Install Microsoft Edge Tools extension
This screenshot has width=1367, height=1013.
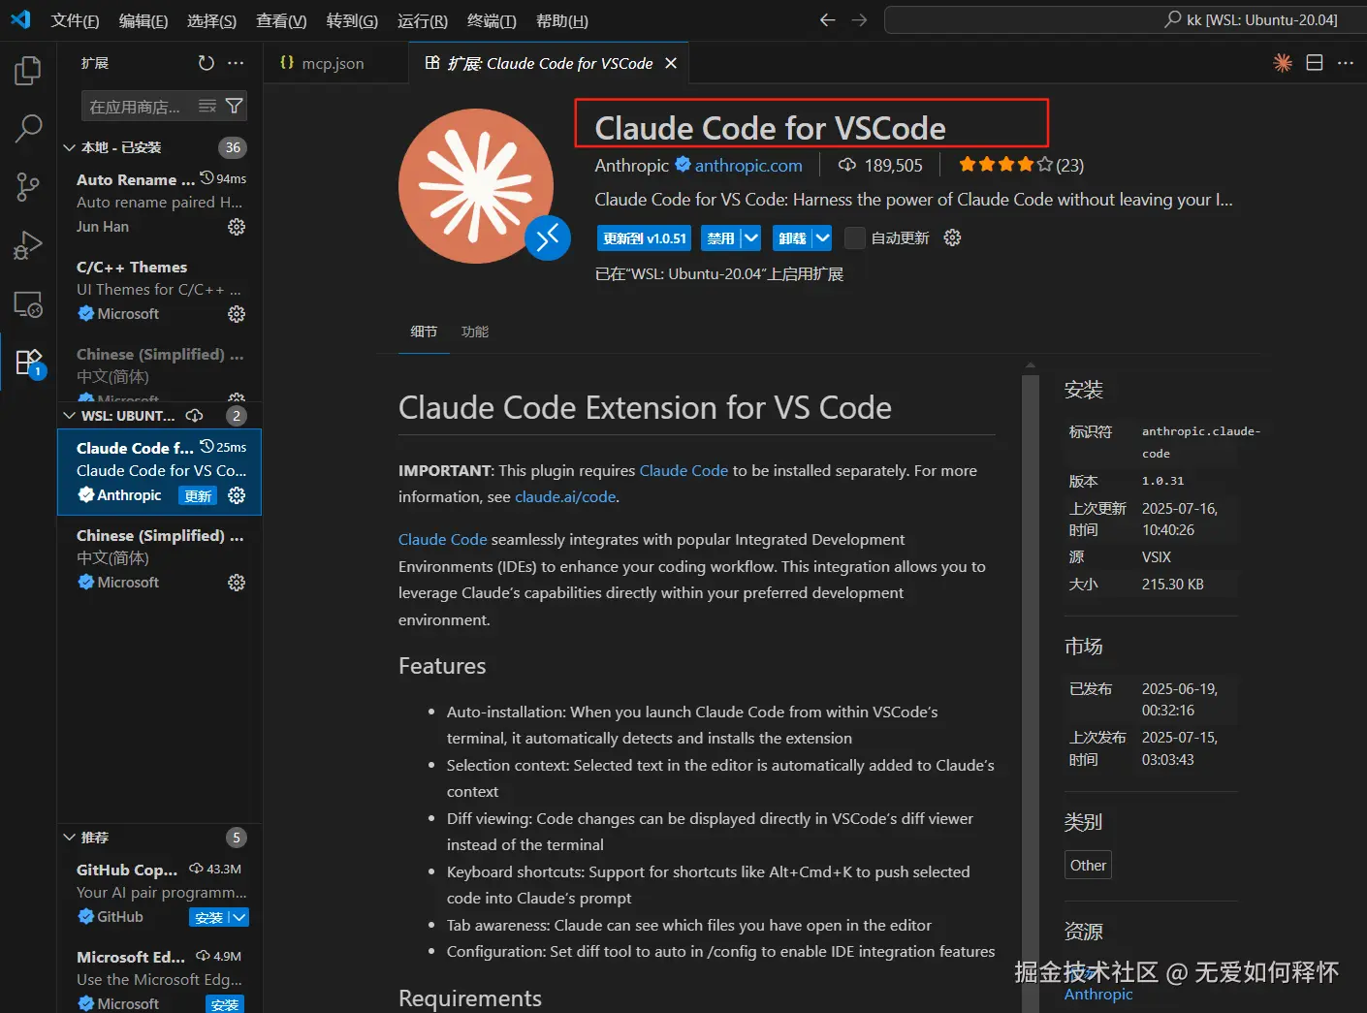tap(224, 1004)
